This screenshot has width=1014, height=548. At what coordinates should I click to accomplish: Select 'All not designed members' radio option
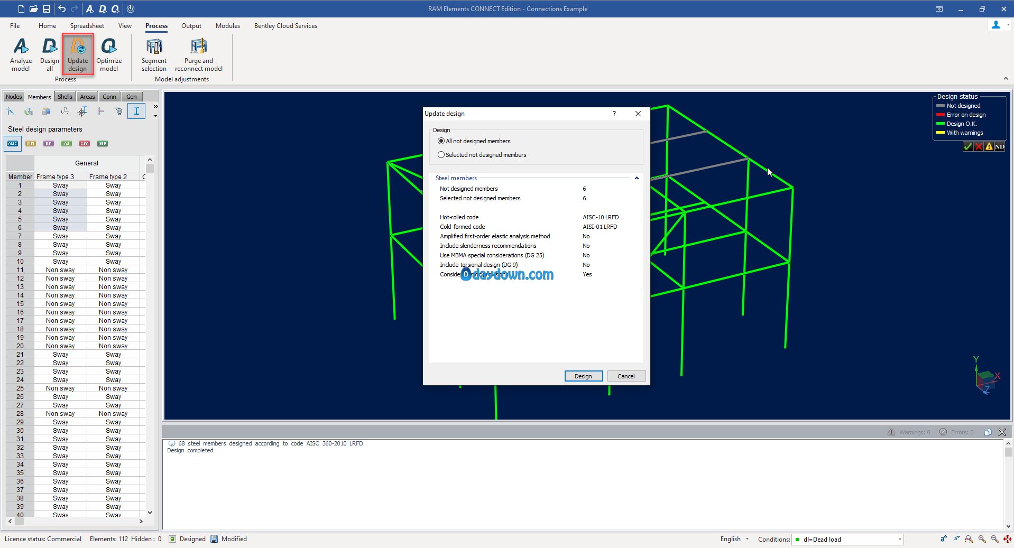click(x=474, y=141)
